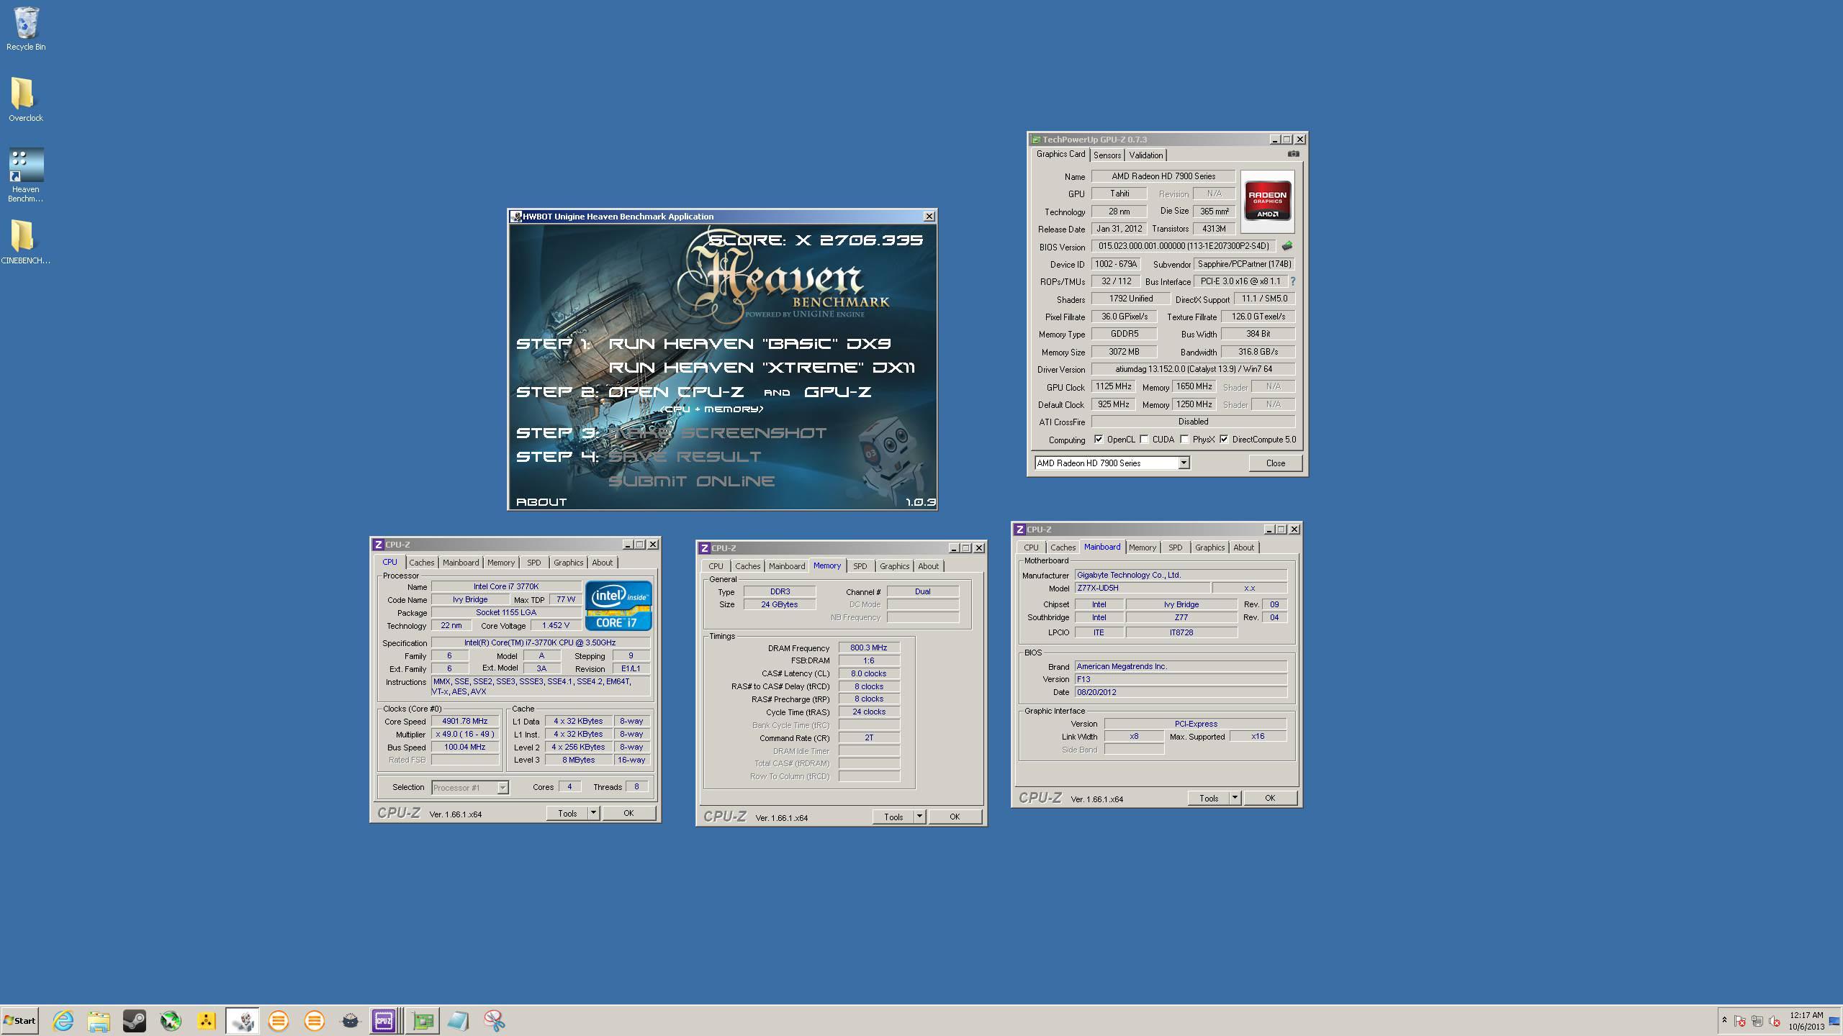1843x1036 pixels.
Task: Open the Action Center flag tray icon
Action: tap(1740, 1021)
